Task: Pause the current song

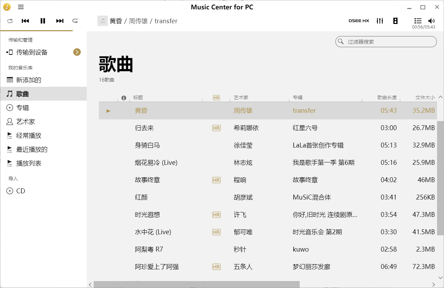Action: coord(43,21)
